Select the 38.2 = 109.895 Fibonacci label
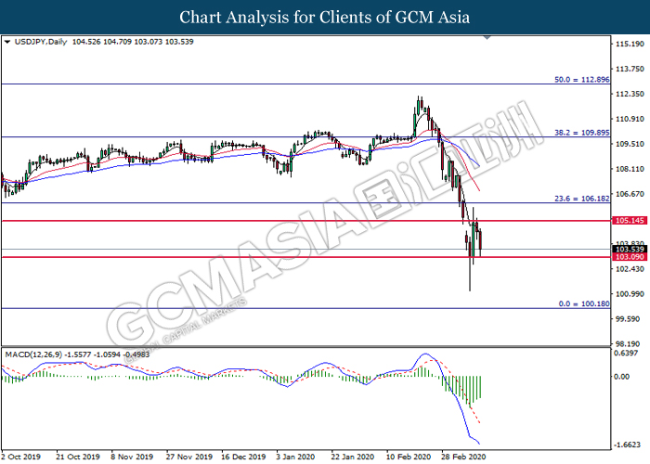The height and width of the screenshot is (464, 650). (x=582, y=133)
